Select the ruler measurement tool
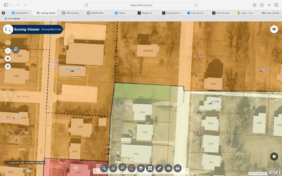Image resolution: width=282 pixels, height=176 pixels. tap(159, 168)
